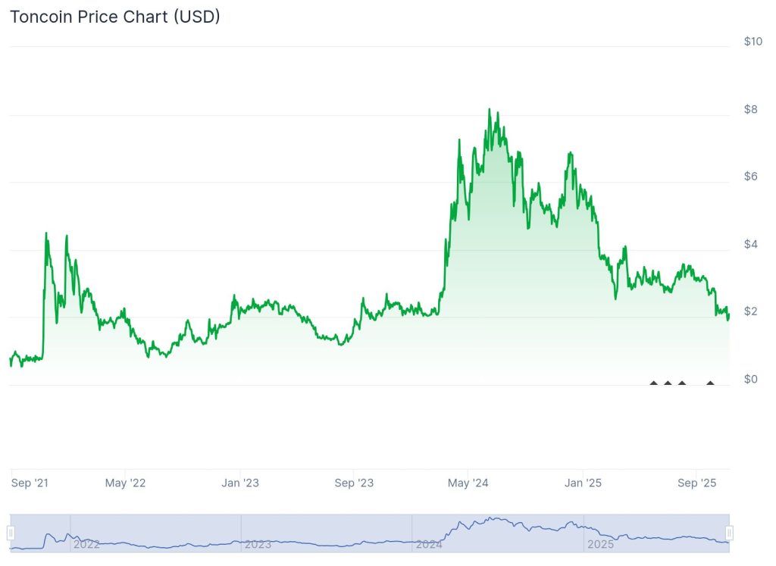Click the $10 y-axis label
776x566 pixels.
pyautogui.click(x=753, y=41)
